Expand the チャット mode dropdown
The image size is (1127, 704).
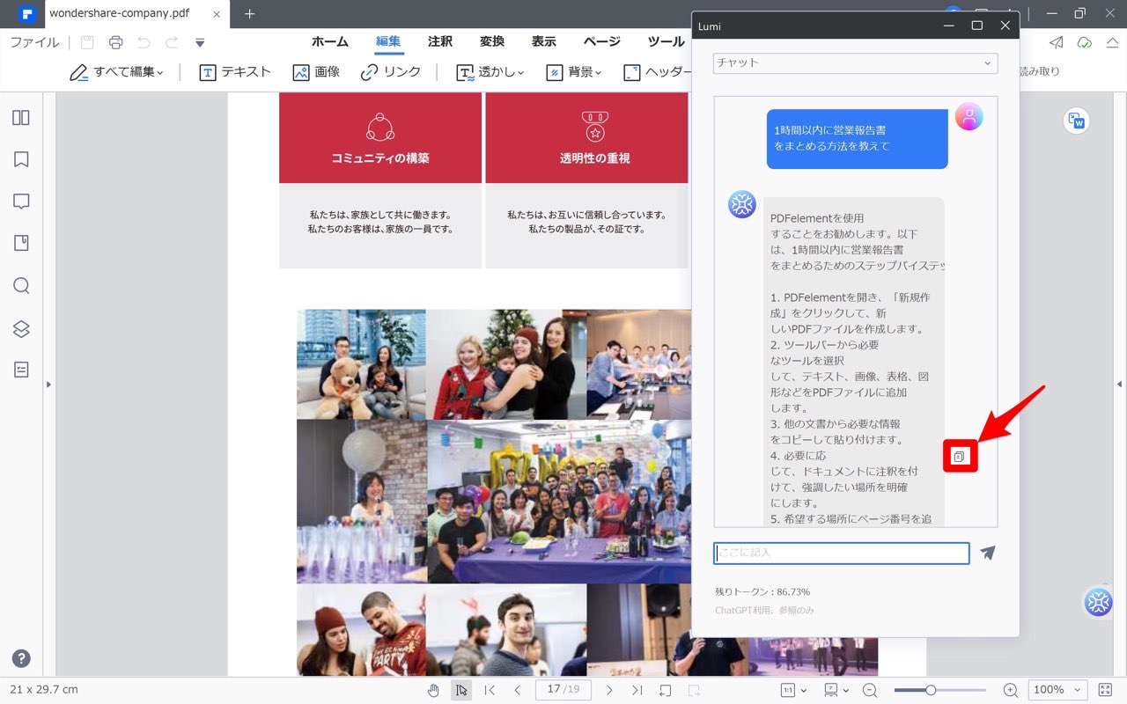[855, 63]
